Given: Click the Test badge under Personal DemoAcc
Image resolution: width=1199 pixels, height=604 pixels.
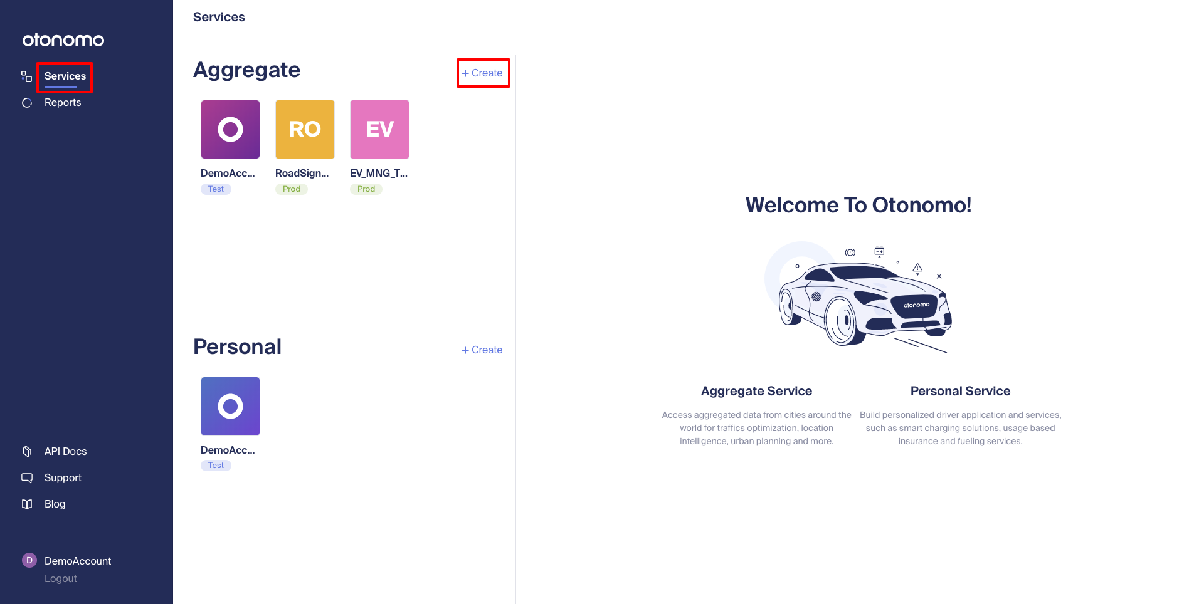Looking at the screenshot, I should (216, 466).
